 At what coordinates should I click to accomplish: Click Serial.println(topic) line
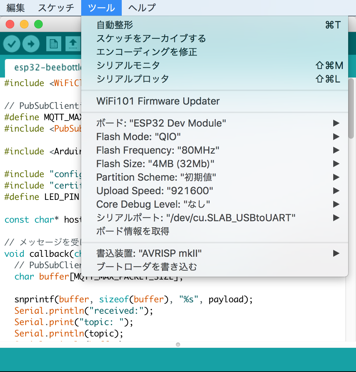69,334
